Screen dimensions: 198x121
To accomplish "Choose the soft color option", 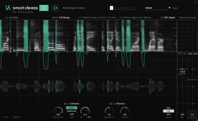I will pyautogui.click(x=72, y=114).
